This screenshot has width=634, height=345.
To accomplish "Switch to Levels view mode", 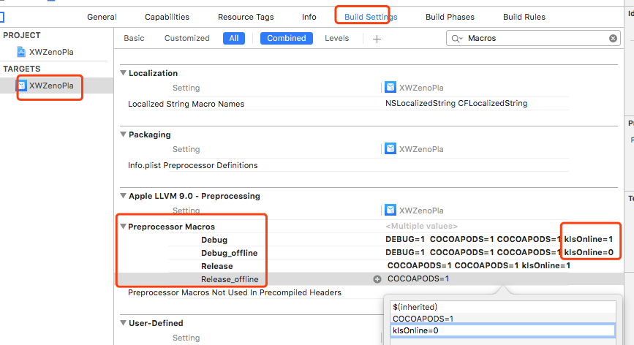I will (337, 38).
